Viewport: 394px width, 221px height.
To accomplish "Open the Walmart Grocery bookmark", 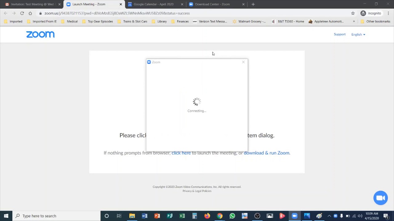I will click(249, 21).
